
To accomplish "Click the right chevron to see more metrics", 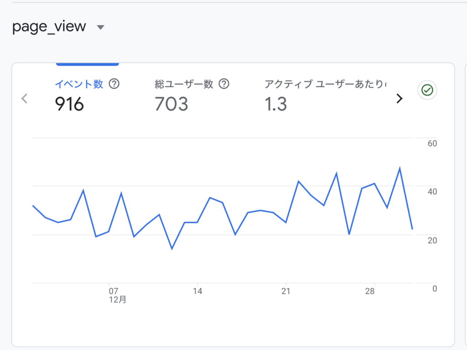I will (x=400, y=98).
